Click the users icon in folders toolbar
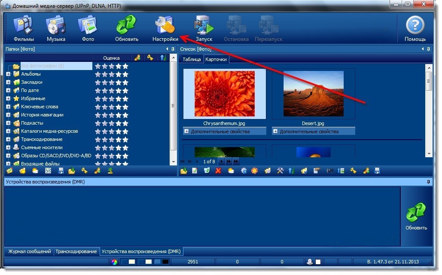 click(97, 171)
